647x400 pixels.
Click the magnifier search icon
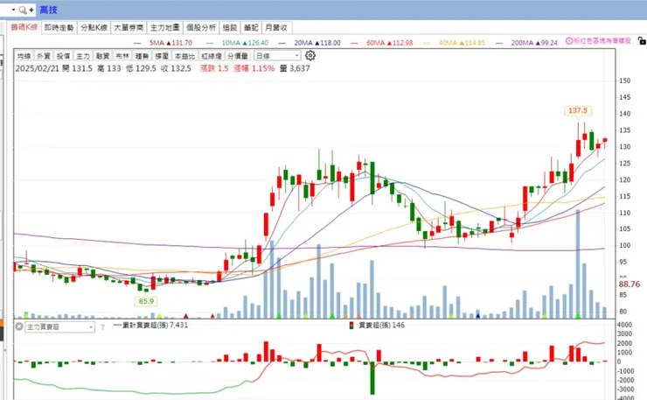[23, 10]
